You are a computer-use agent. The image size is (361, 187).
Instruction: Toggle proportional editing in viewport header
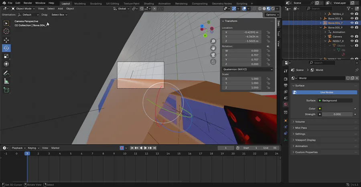click(x=154, y=8)
